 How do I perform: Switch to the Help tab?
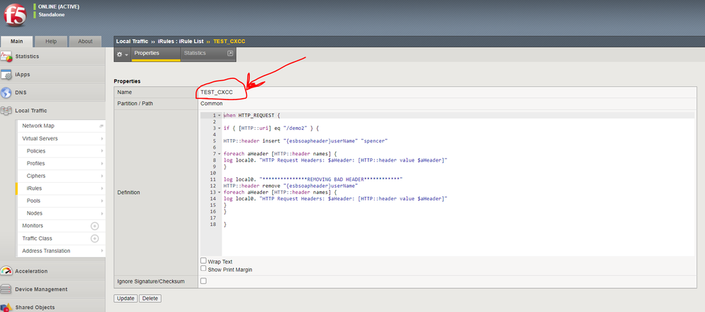pyautogui.click(x=51, y=41)
